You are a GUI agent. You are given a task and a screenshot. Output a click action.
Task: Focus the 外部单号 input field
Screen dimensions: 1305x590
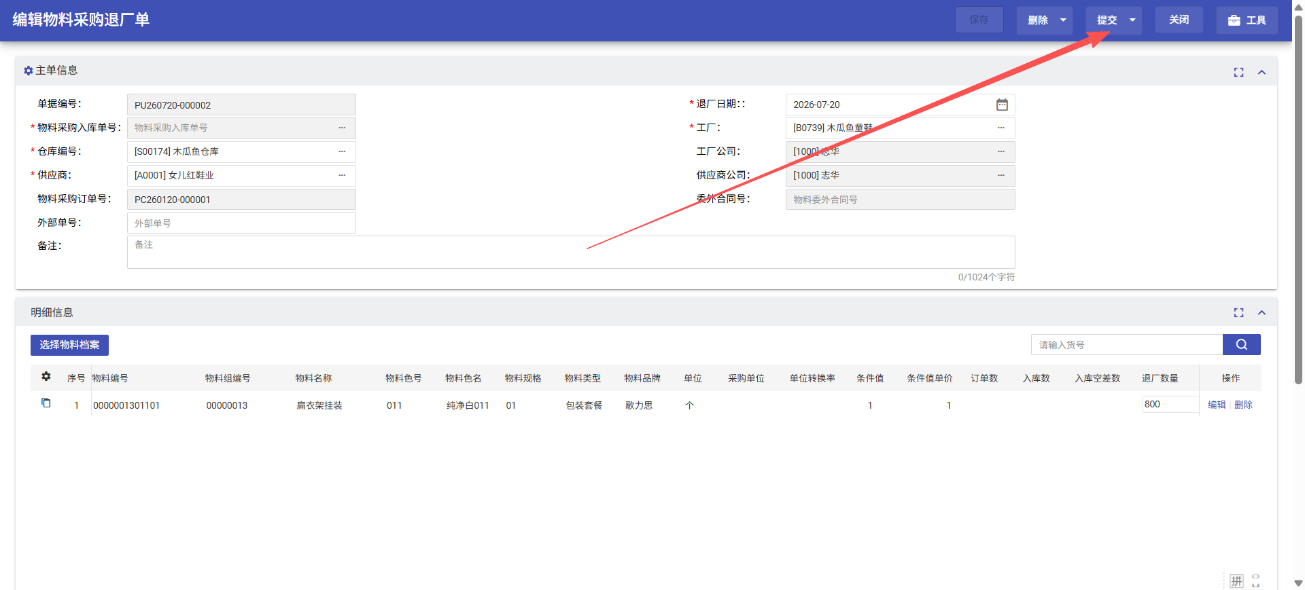click(x=241, y=223)
